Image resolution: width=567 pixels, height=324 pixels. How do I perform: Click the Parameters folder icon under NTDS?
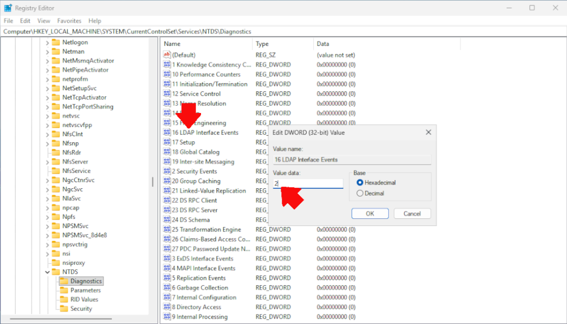(x=65, y=290)
